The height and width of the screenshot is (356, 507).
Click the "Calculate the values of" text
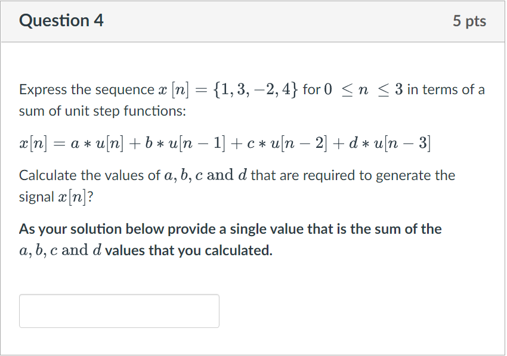pyautogui.click(x=89, y=175)
